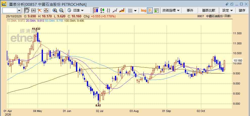Viewport: 250px width, 116px height.
Task: Switch to hollow candlestick chart type
Action: pos(102,11)
